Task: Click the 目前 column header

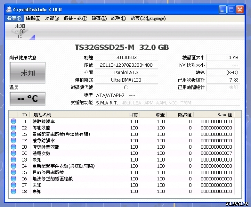Action: click(x=126, y=115)
